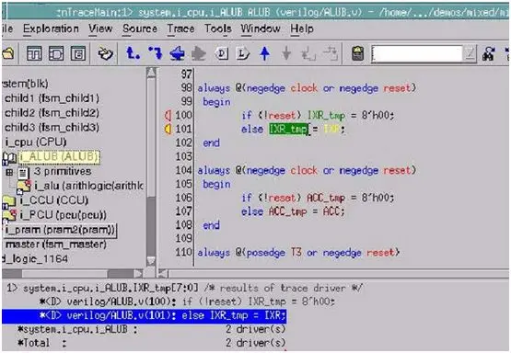
Task: Click the 'clock' signal on line 98
Action: point(304,88)
